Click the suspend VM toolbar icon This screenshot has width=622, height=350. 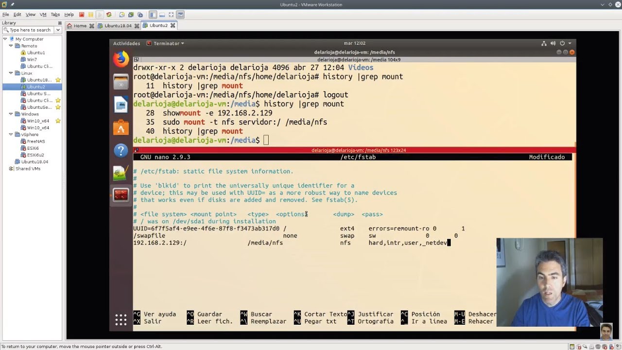pyautogui.click(x=90, y=15)
